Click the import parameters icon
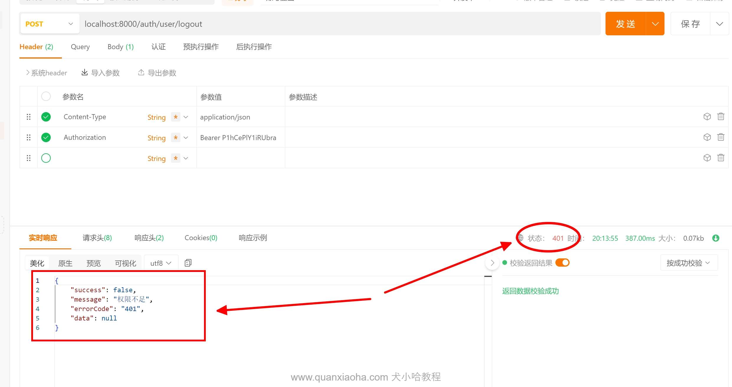 [x=85, y=72]
